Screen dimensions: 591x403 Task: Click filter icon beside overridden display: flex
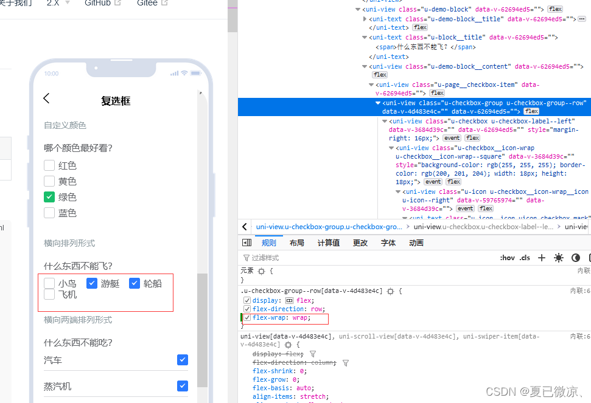coord(313,354)
